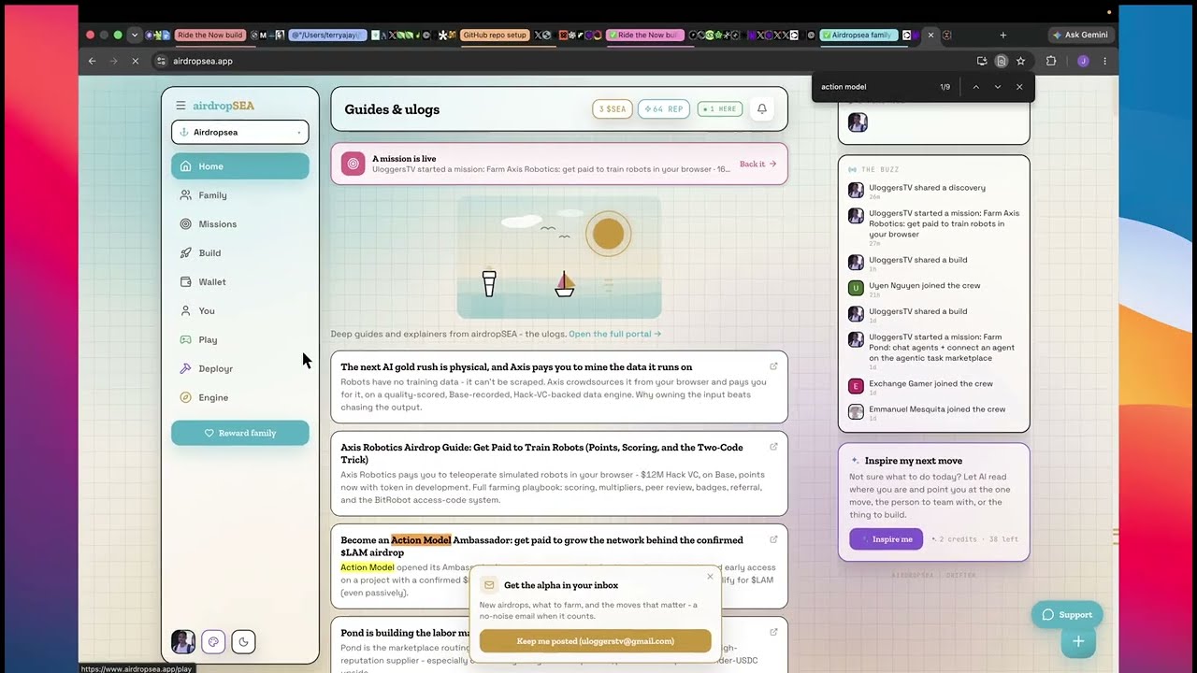Click the mission target icon

point(353,164)
